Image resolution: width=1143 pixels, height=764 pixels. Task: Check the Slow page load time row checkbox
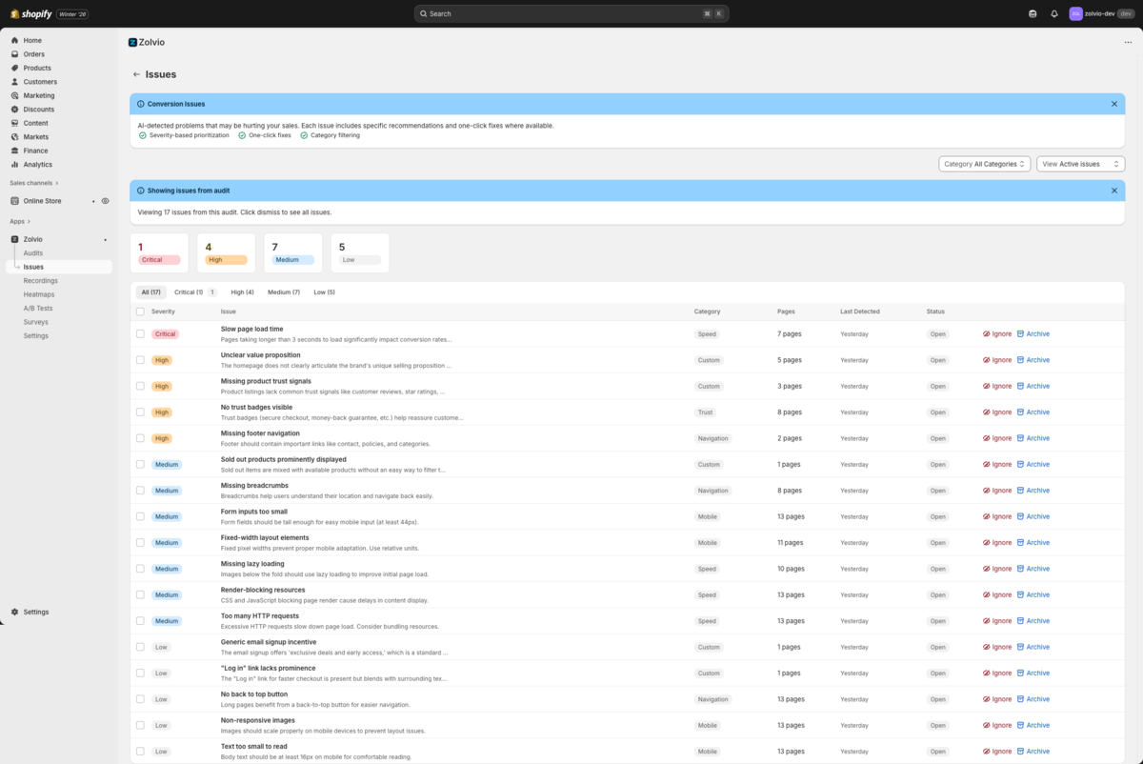(140, 334)
